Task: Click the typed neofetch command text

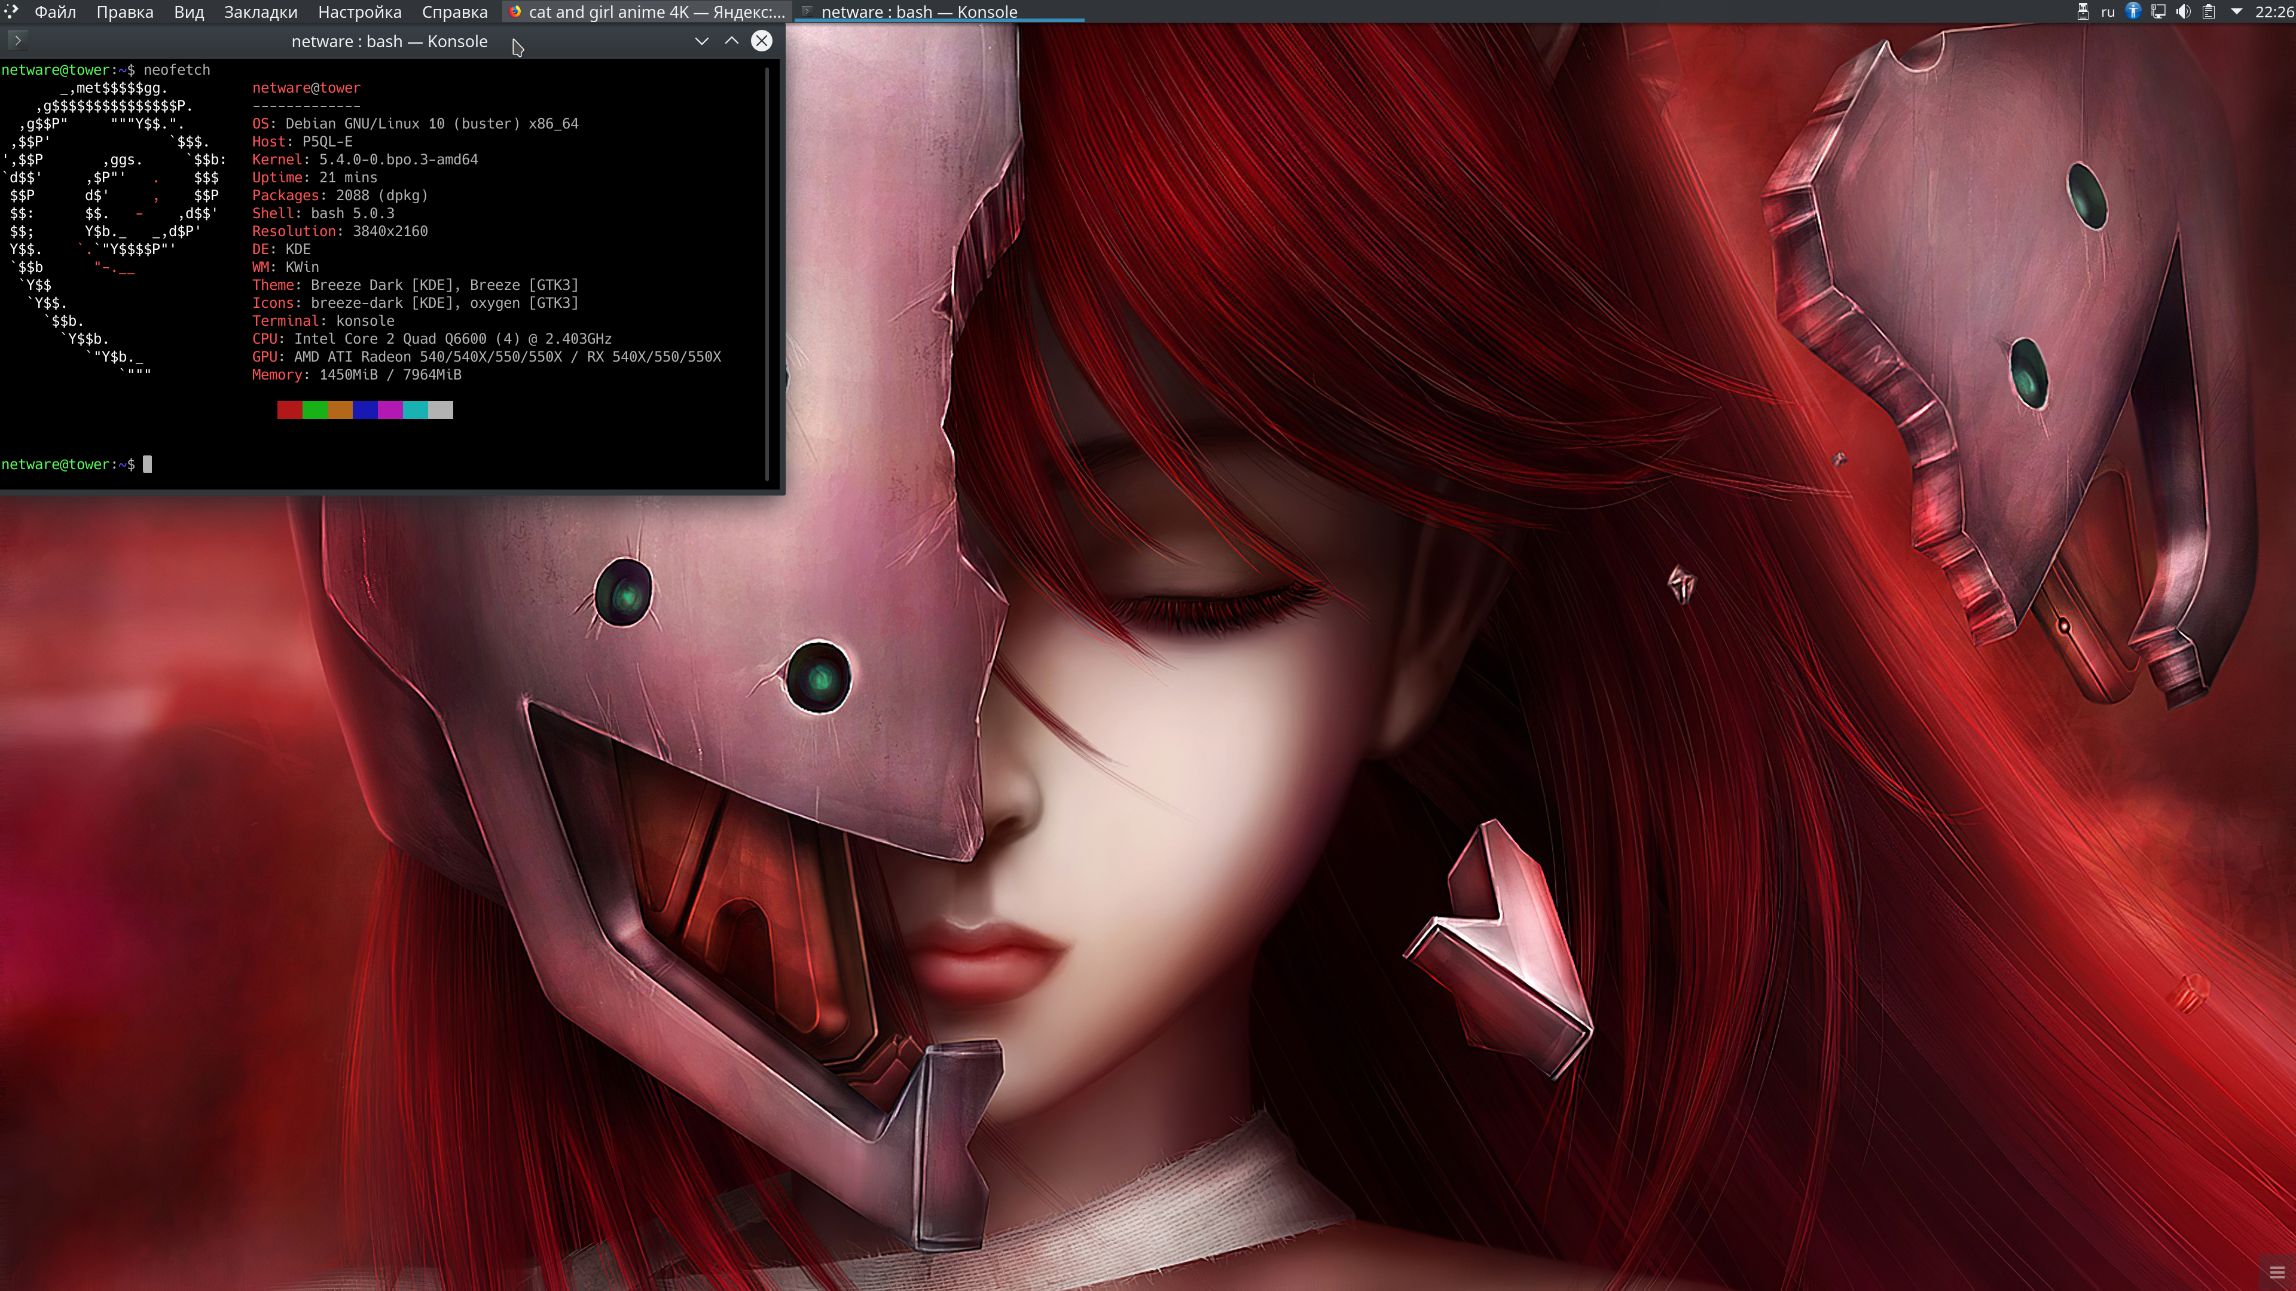Action: point(176,69)
